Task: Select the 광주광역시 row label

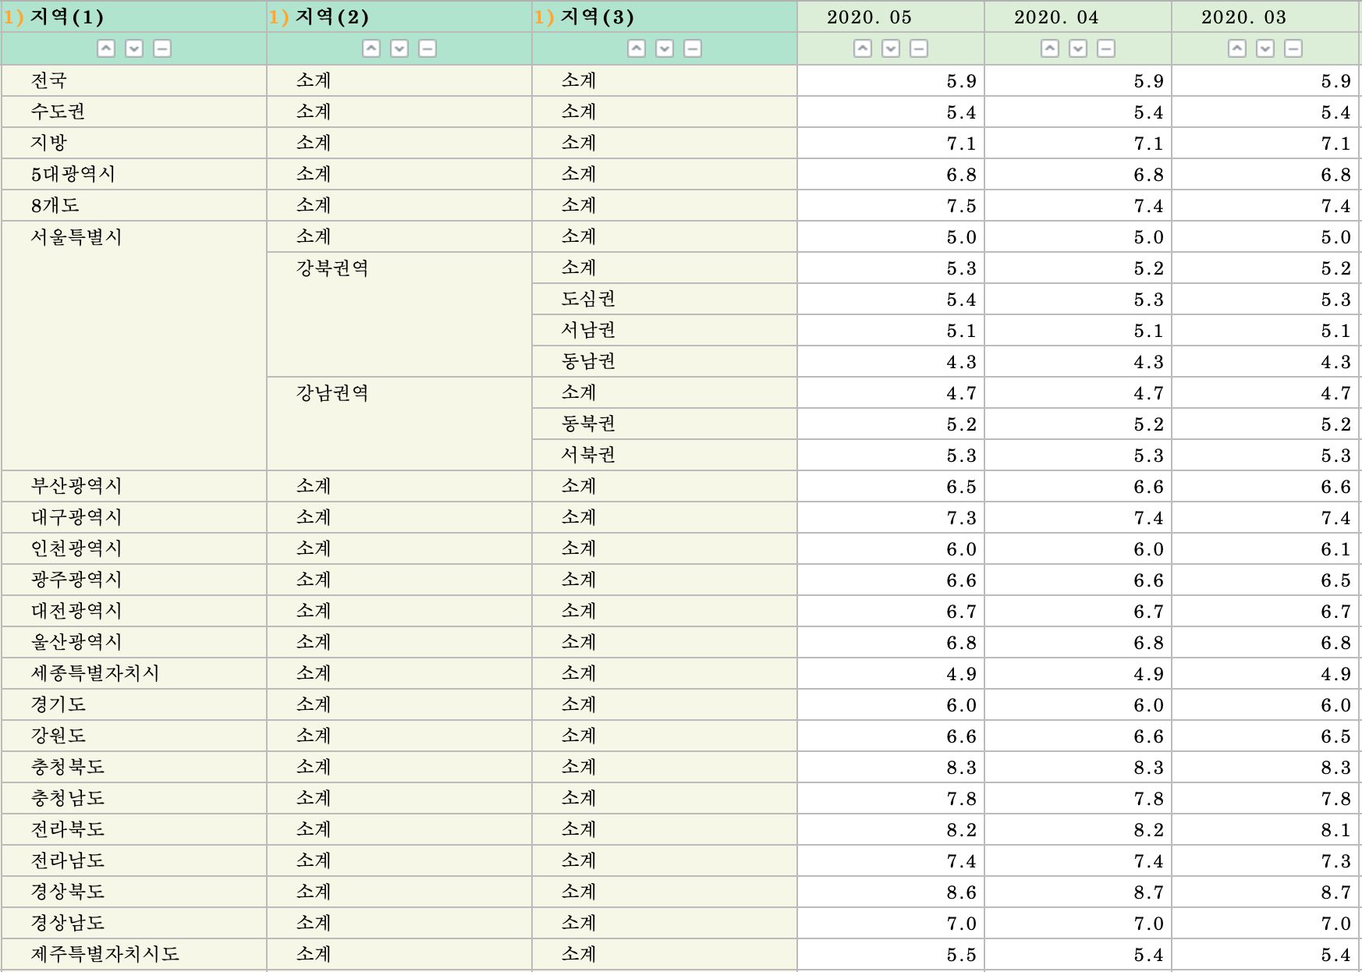Action: [76, 580]
